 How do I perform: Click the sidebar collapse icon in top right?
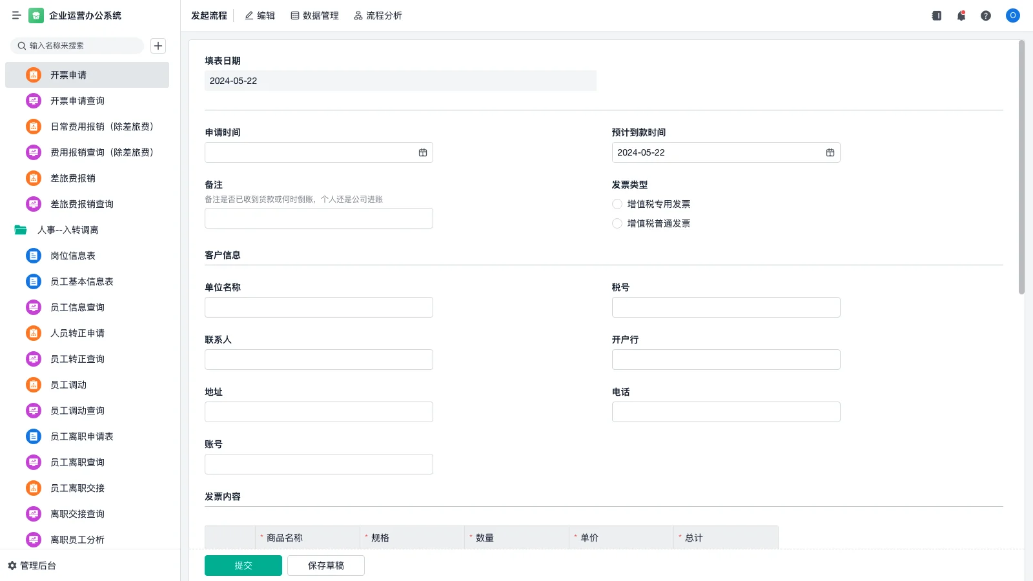pyautogui.click(x=936, y=15)
